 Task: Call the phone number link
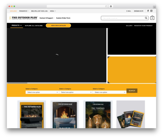(139, 11)
